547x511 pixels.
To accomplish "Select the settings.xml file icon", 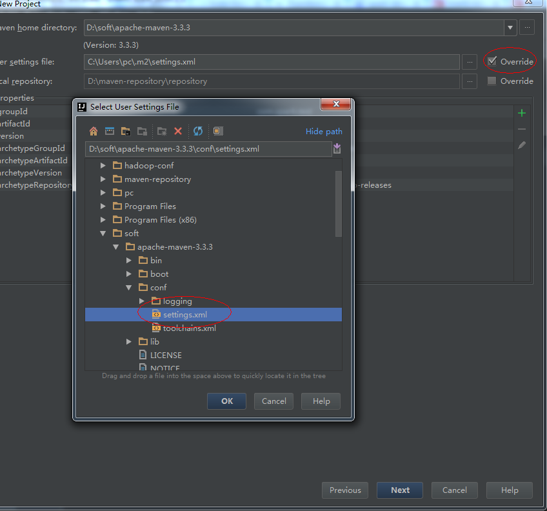I will point(156,314).
